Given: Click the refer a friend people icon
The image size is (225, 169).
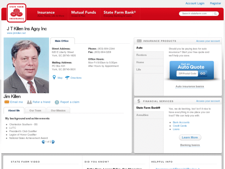Looking at the screenshot, I should 29,102.
